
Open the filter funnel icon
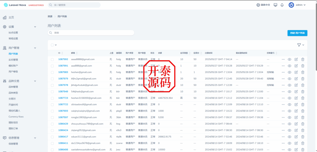pyautogui.click(x=299, y=45)
